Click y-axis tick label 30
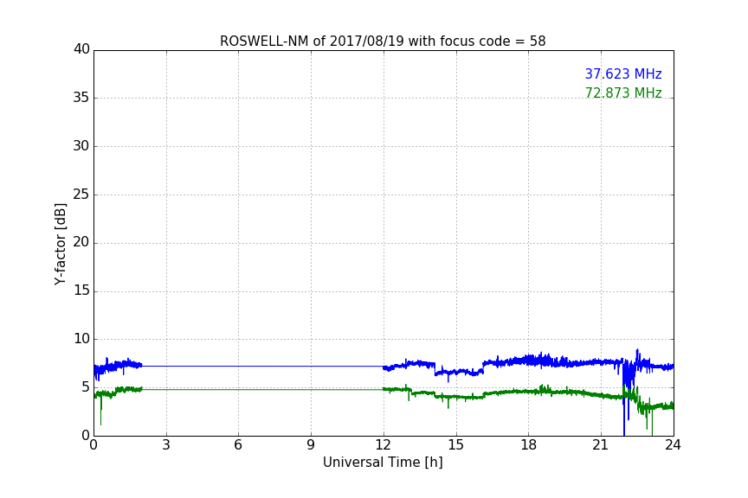The width and height of the screenshot is (748, 498). pyautogui.click(x=81, y=146)
